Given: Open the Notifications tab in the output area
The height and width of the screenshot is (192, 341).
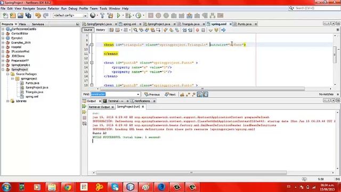Looking at the screenshot, I should pos(142,101).
